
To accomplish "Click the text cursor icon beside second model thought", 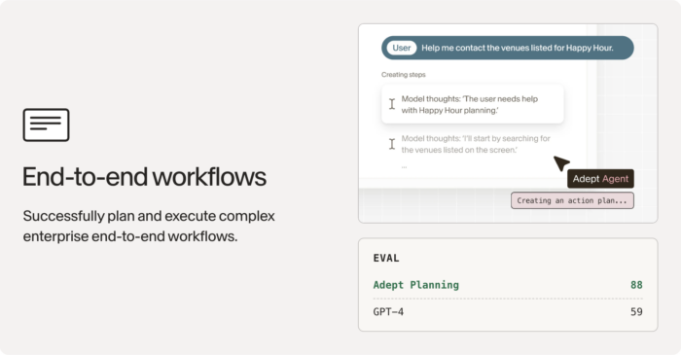I will [x=392, y=144].
